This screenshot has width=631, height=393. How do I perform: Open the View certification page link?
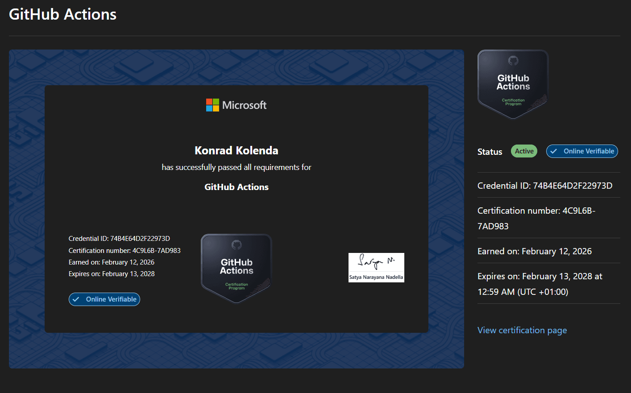click(x=522, y=331)
